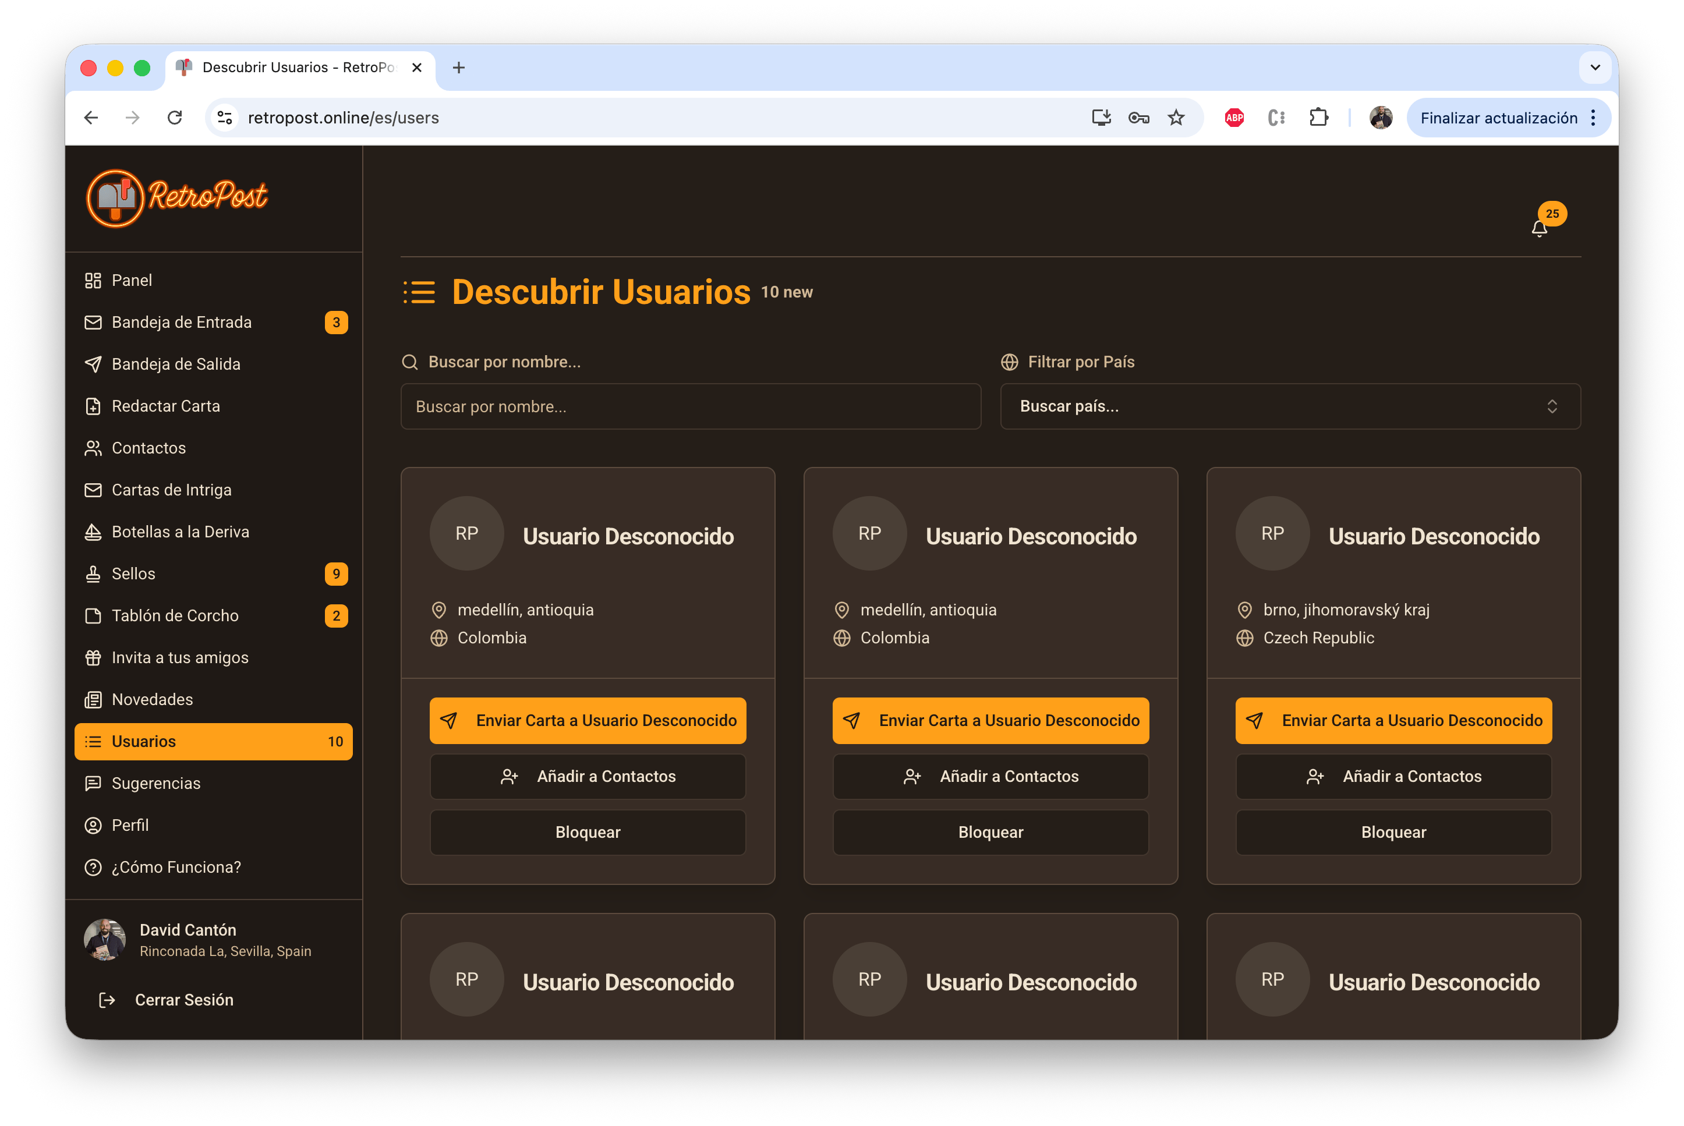Image resolution: width=1684 pixels, height=1126 pixels.
Task: Click the Redactar Carta compose icon
Action: coord(93,406)
